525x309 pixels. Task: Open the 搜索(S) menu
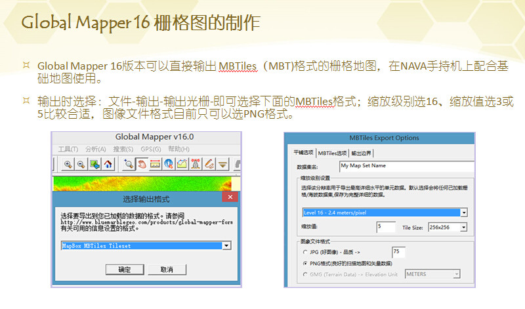123,149
